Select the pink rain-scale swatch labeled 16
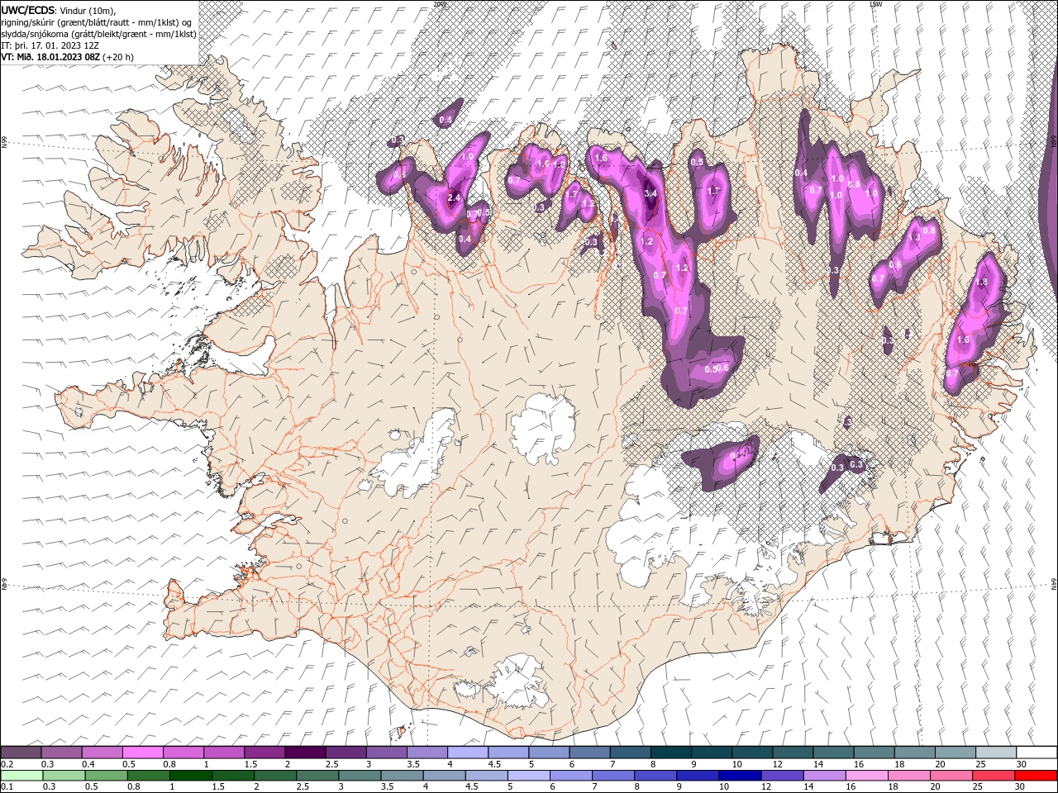Screen dimensions: 1058x793 865,776
